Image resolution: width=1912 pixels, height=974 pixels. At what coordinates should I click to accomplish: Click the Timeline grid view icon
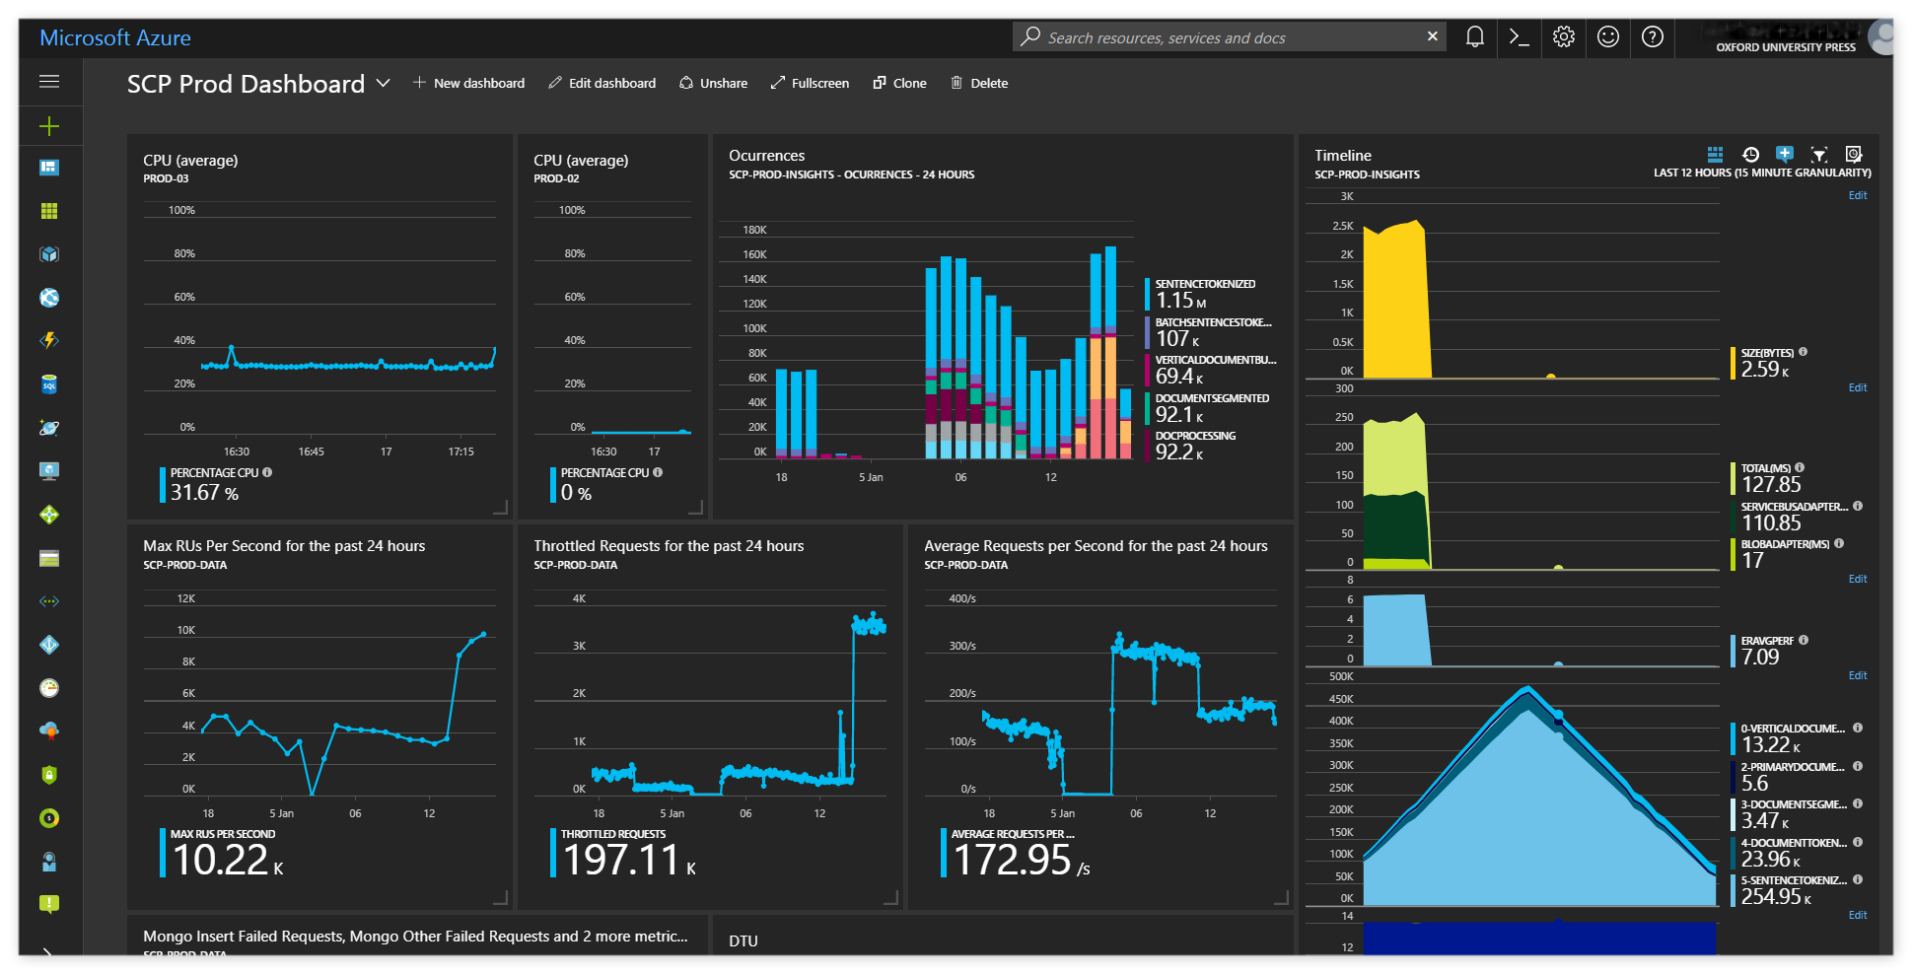tap(1715, 155)
